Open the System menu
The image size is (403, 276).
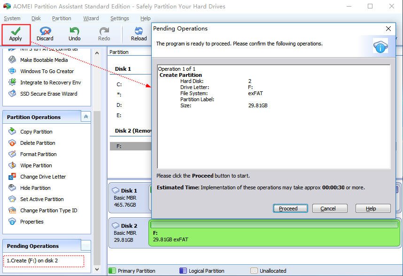point(12,18)
